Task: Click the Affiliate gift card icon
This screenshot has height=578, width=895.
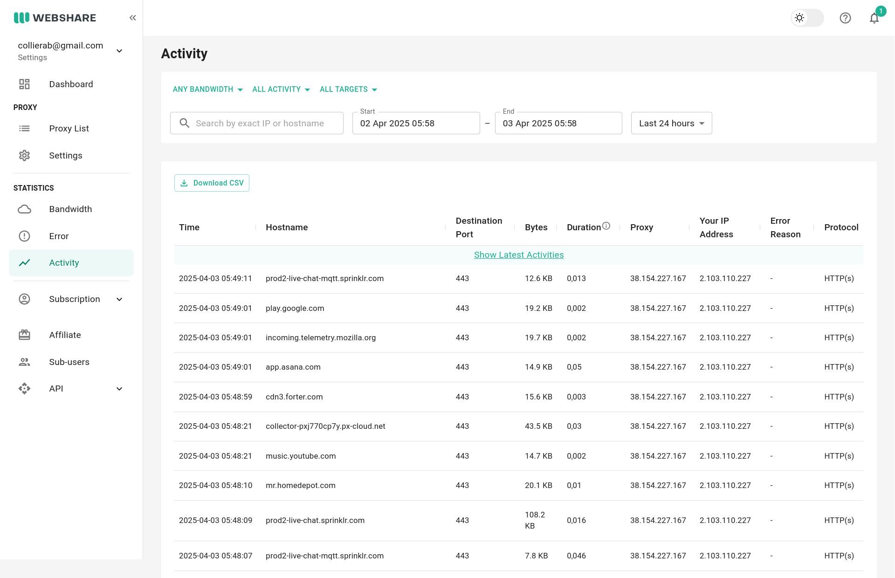Action: pyautogui.click(x=24, y=335)
